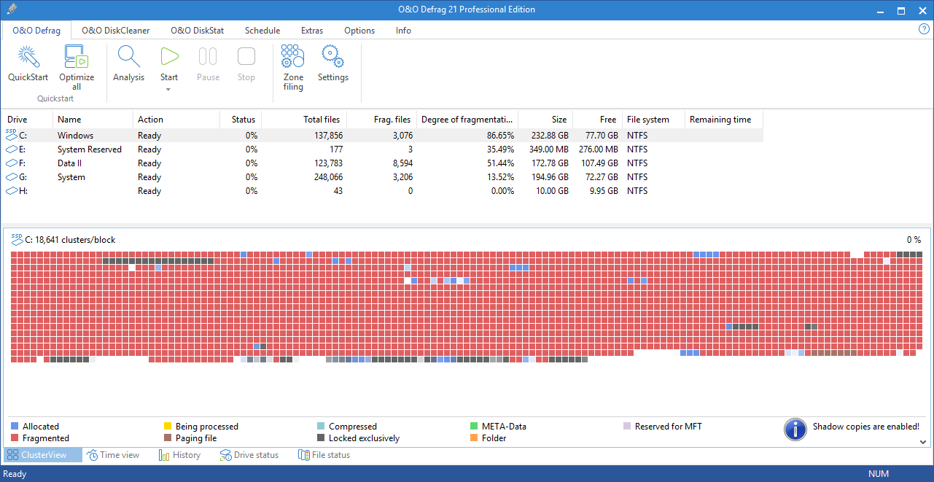Viewport: 934px width, 482px height.
Task: Start defragmentation with green play icon
Action: click(169, 56)
